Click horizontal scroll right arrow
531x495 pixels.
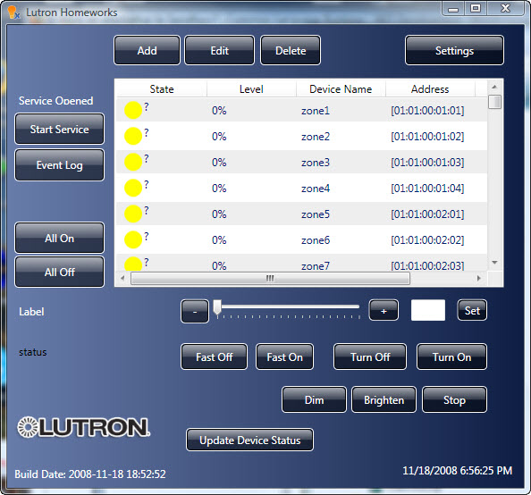coord(478,278)
